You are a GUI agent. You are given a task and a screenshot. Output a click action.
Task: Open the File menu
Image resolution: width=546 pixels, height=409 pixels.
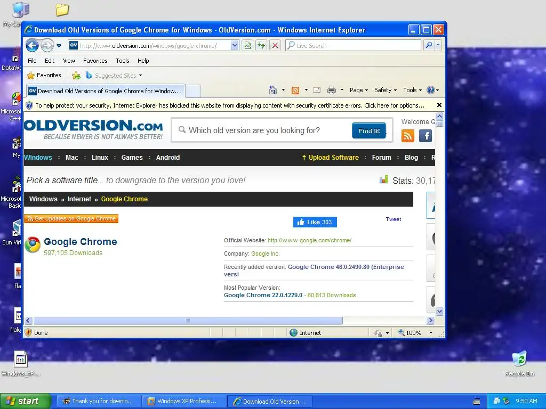point(32,61)
